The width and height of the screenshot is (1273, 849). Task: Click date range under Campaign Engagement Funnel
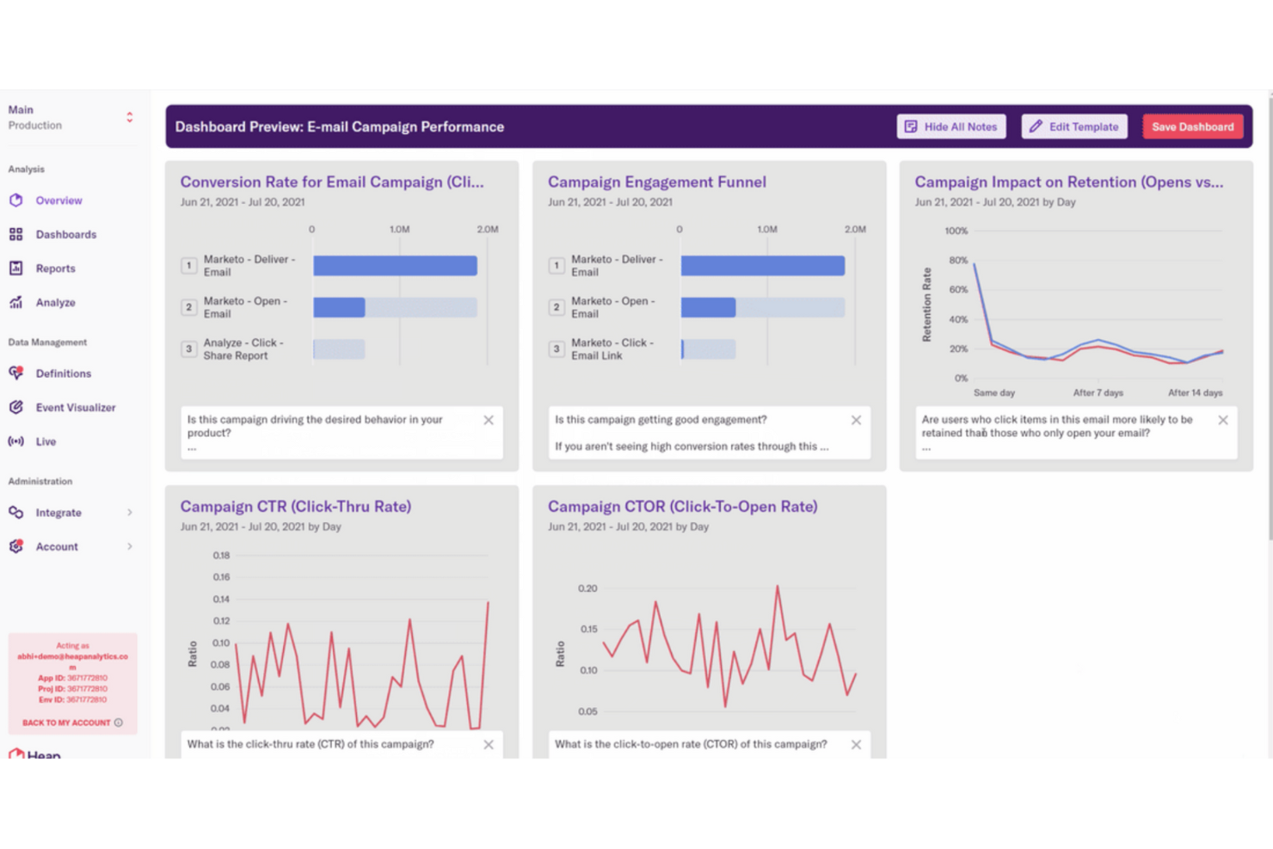(610, 202)
